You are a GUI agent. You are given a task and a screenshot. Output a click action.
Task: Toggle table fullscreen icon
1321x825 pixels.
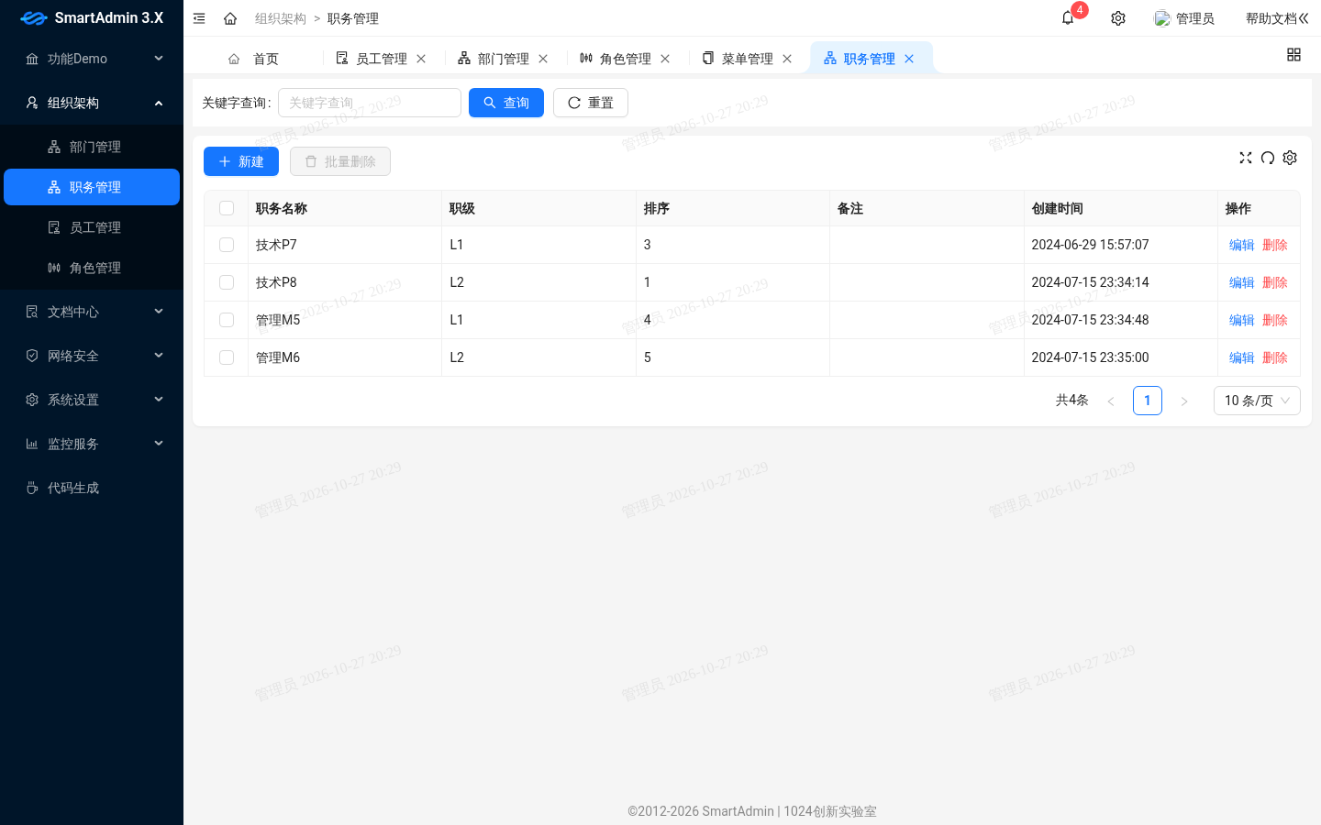1246,158
